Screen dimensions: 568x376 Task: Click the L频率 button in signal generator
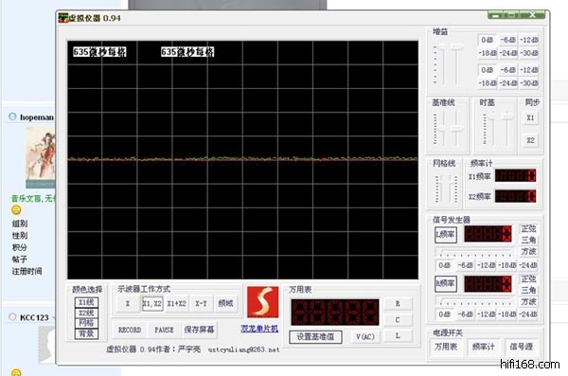click(x=445, y=235)
